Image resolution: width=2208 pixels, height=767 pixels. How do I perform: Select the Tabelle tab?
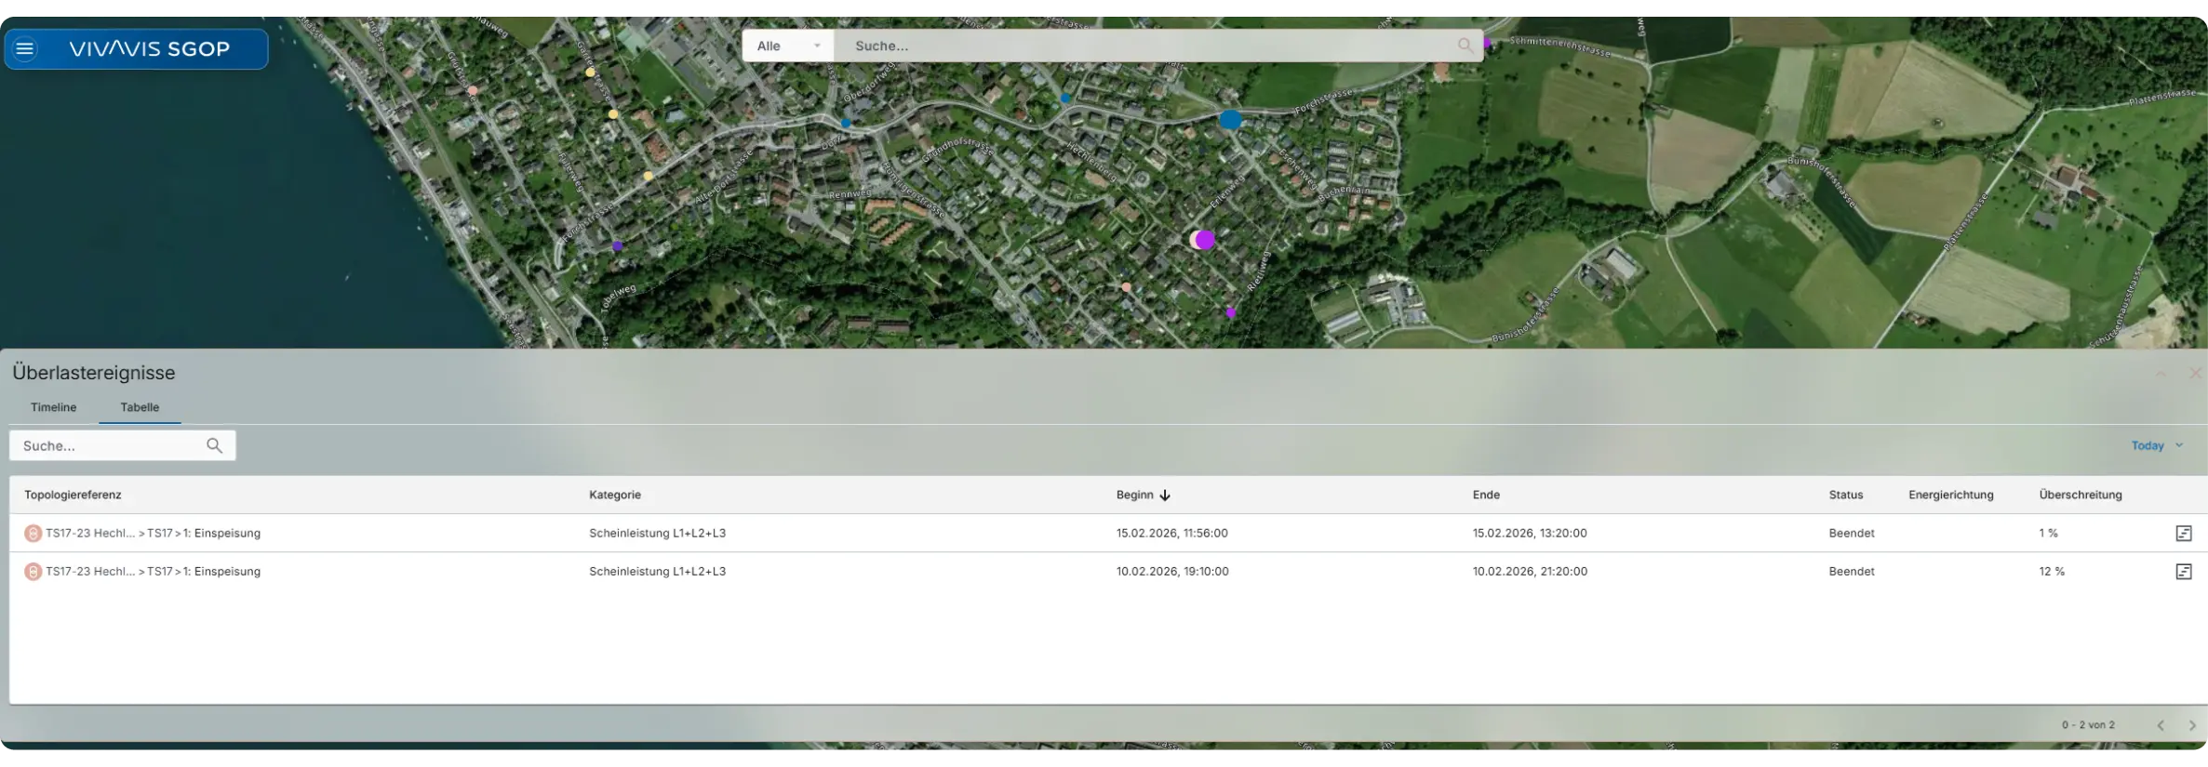[x=140, y=407]
